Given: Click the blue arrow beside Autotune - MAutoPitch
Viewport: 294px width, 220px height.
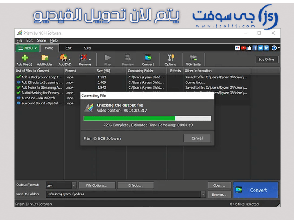Looking at the screenshot, I should click(18, 98).
